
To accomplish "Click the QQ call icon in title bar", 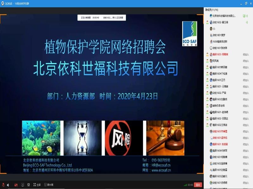I will point(3,3).
